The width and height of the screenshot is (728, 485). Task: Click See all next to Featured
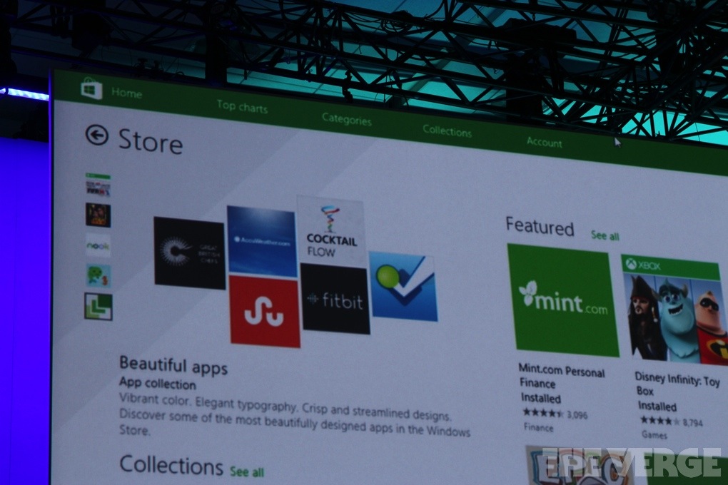point(605,236)
